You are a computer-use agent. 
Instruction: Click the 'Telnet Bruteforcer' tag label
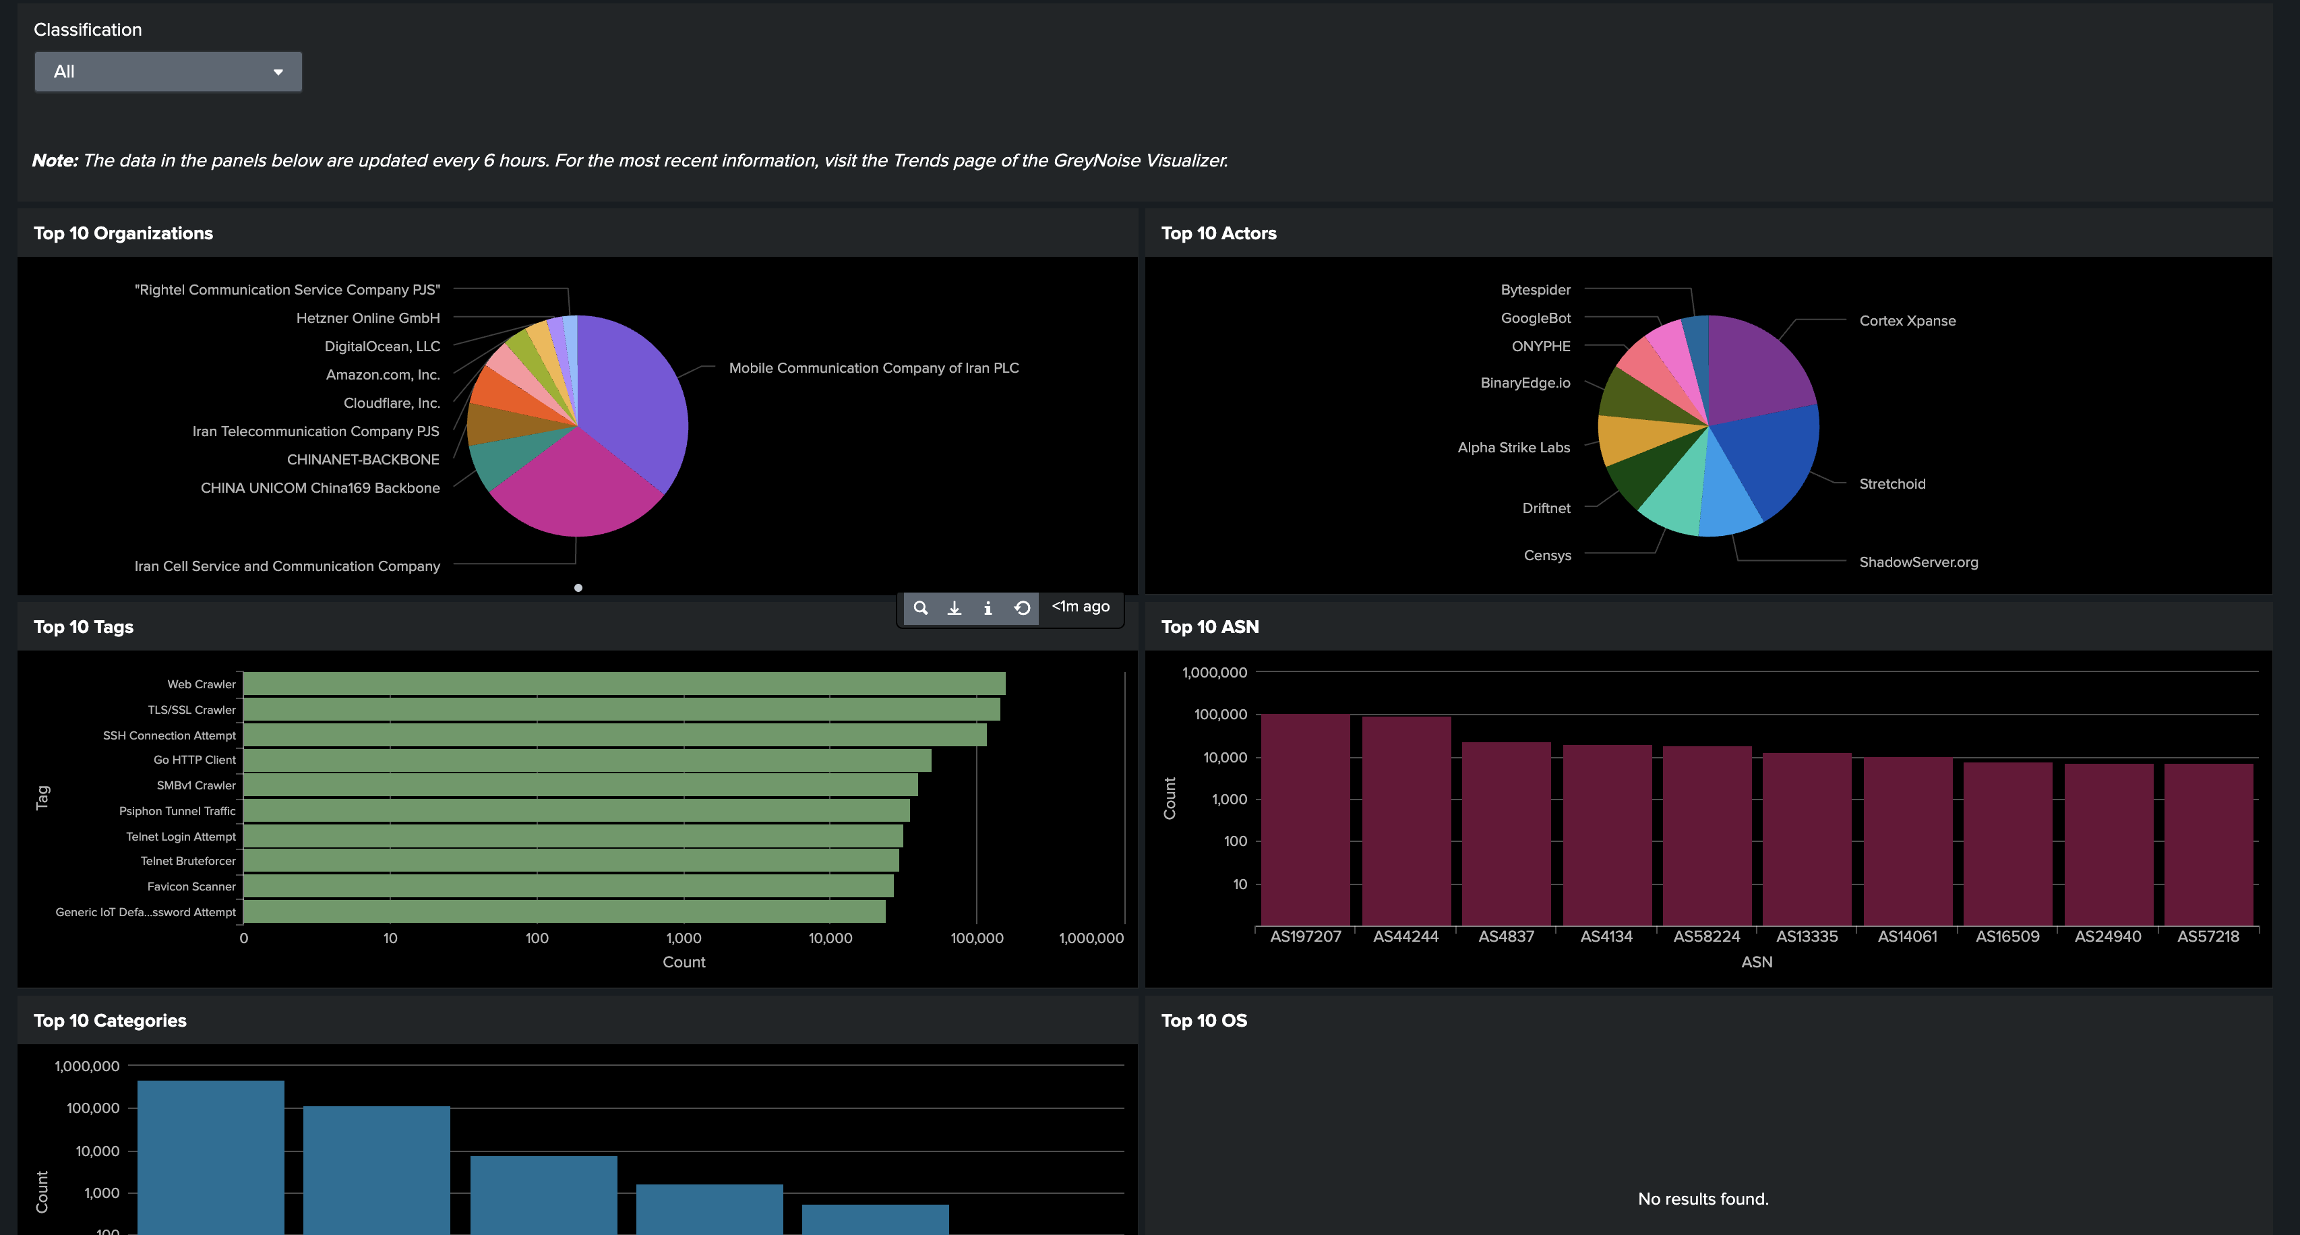pyautogui.click(x=187, y=861)
